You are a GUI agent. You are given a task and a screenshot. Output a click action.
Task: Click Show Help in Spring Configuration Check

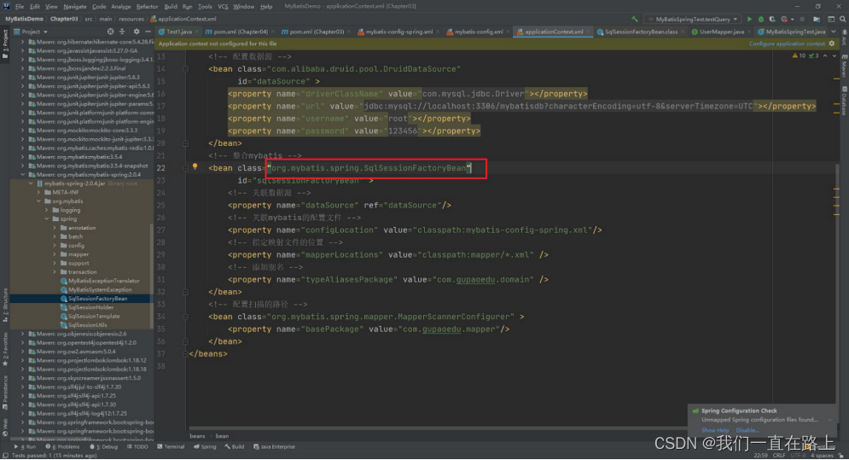point(714,430)
